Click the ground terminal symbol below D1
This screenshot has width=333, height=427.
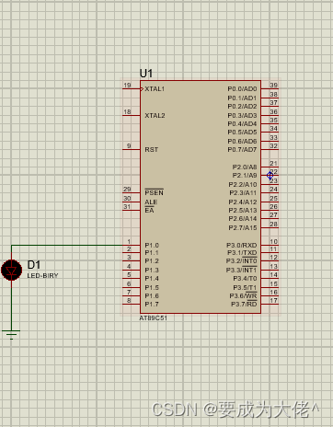point(11,335)
